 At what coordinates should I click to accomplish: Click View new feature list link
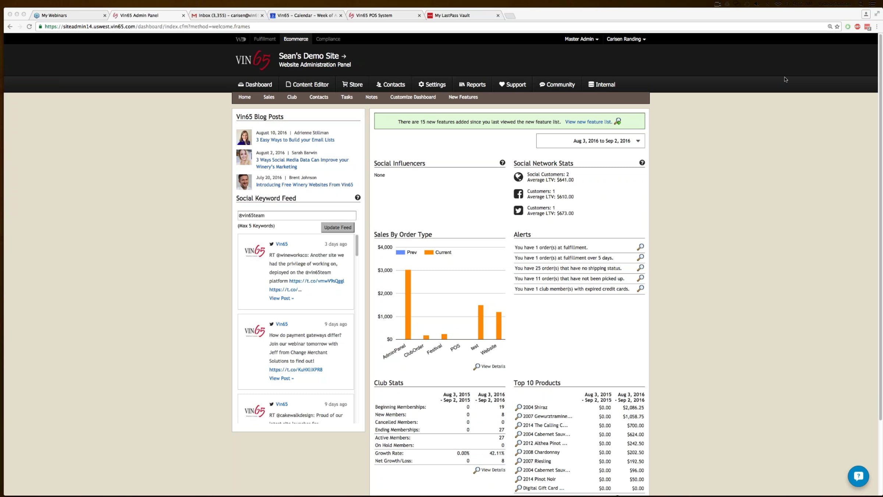tap(588, 121)
